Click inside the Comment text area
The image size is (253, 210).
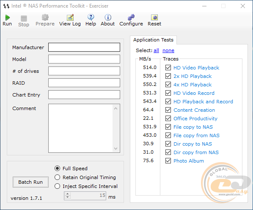click(81, 128)
